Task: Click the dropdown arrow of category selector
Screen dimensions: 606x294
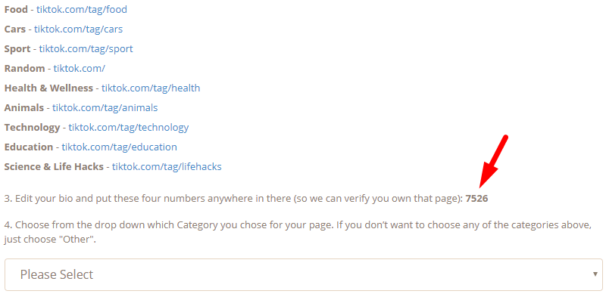Action: point(595,274)
